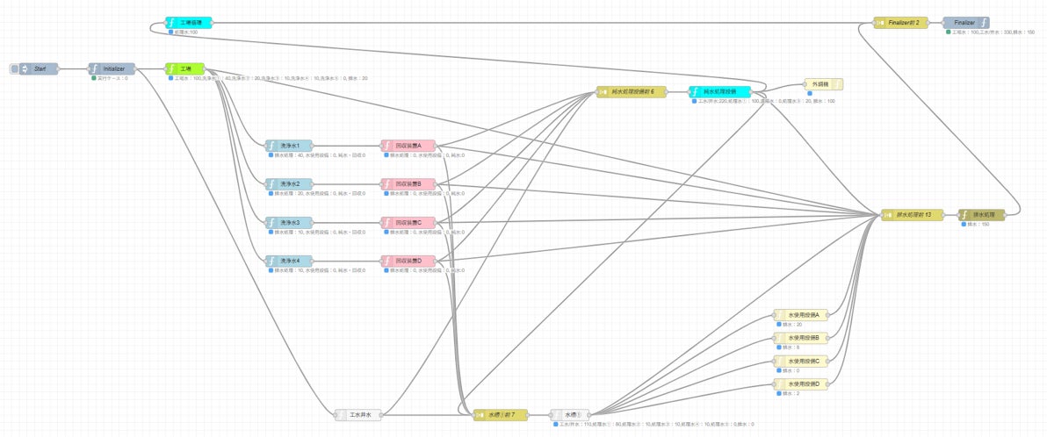Click status line under Finalizer node
This screenshot has height=437, width=1047.
point(990,32)
